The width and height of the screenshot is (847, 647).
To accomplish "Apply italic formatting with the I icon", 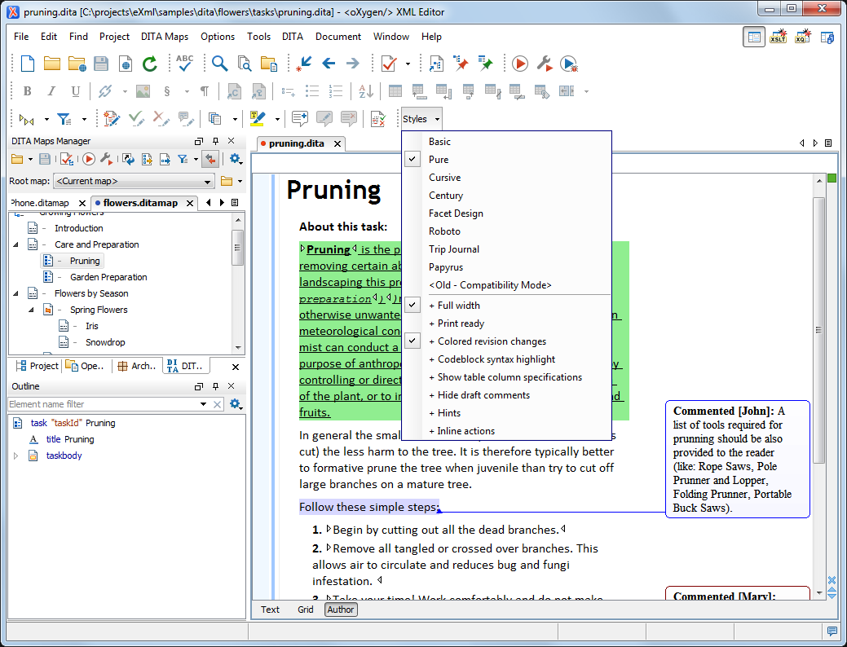I will tap(51, 91).
